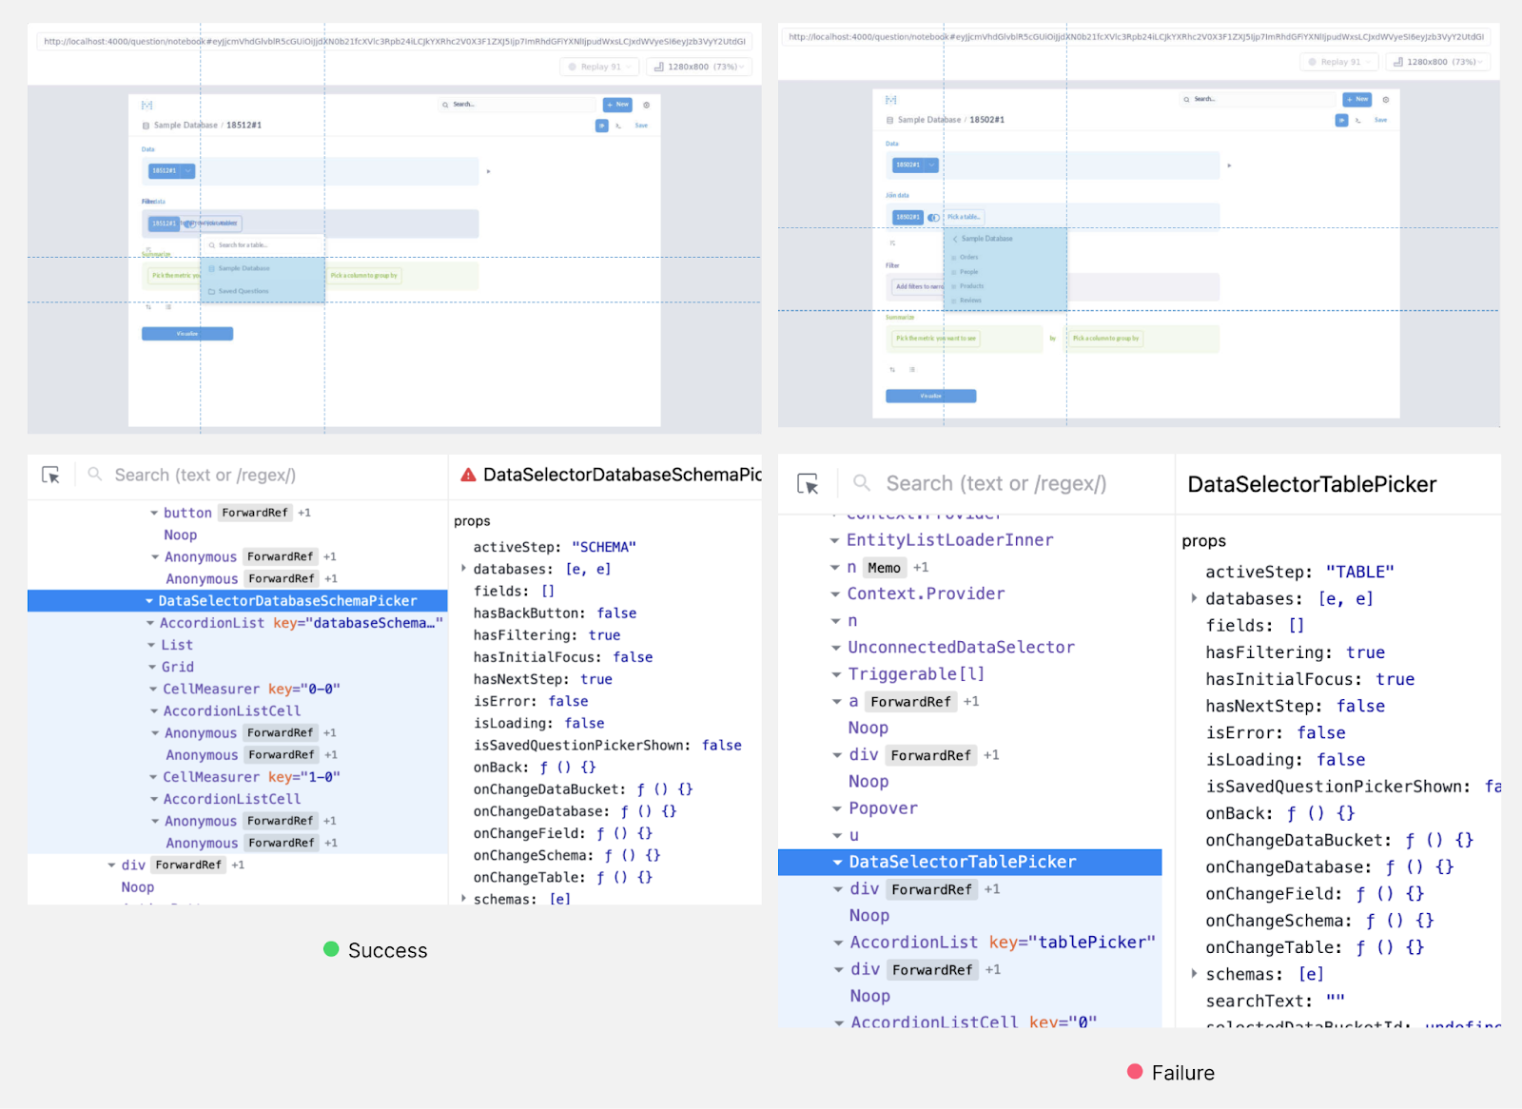Select the Popover node in the Failure tree
Image resolution: width=1522 pixels, height=1109 pixels.
click(883, 808)
